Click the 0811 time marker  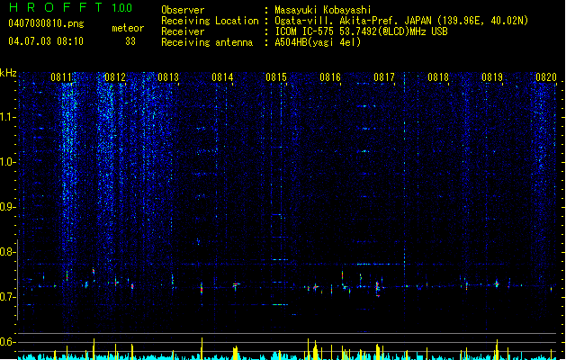click(60, 77)
